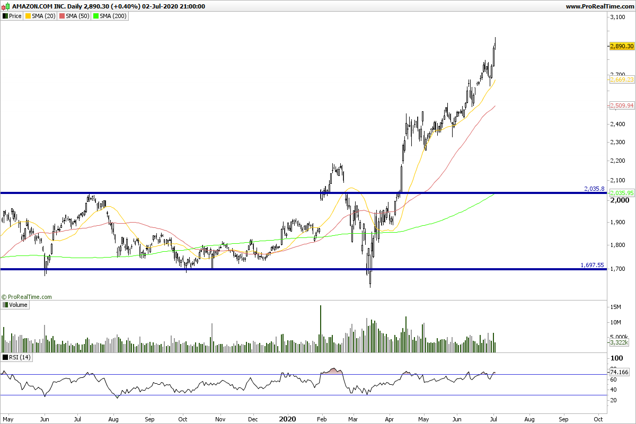Click the 2,669.23 SMA 20 value tag

click(x=622, y=79)
